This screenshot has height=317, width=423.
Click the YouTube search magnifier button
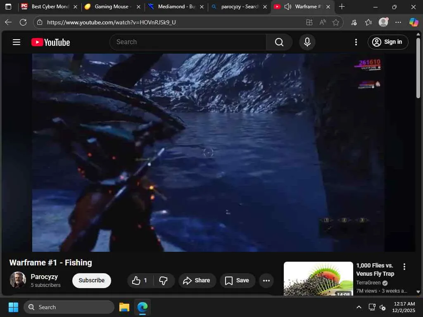coord(279,42)
